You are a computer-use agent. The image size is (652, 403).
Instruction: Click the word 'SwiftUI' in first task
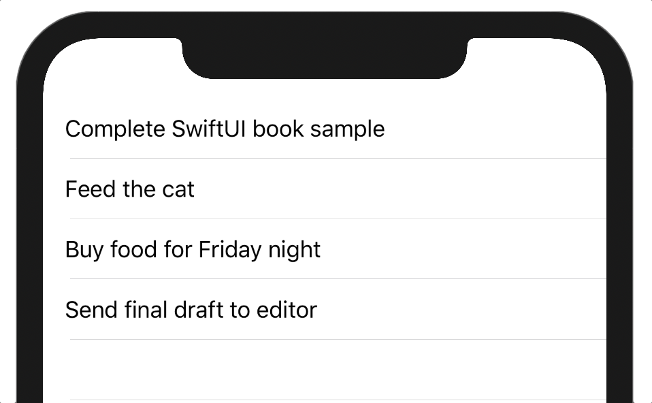click(208, 129)
